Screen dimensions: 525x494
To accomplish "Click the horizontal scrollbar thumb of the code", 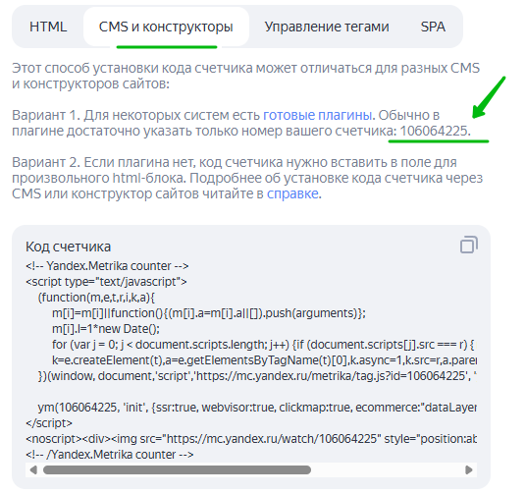I will coord(177,469).
